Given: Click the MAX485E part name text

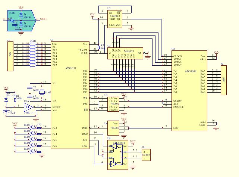Looking at the screenshot, I should click(119, 143).
